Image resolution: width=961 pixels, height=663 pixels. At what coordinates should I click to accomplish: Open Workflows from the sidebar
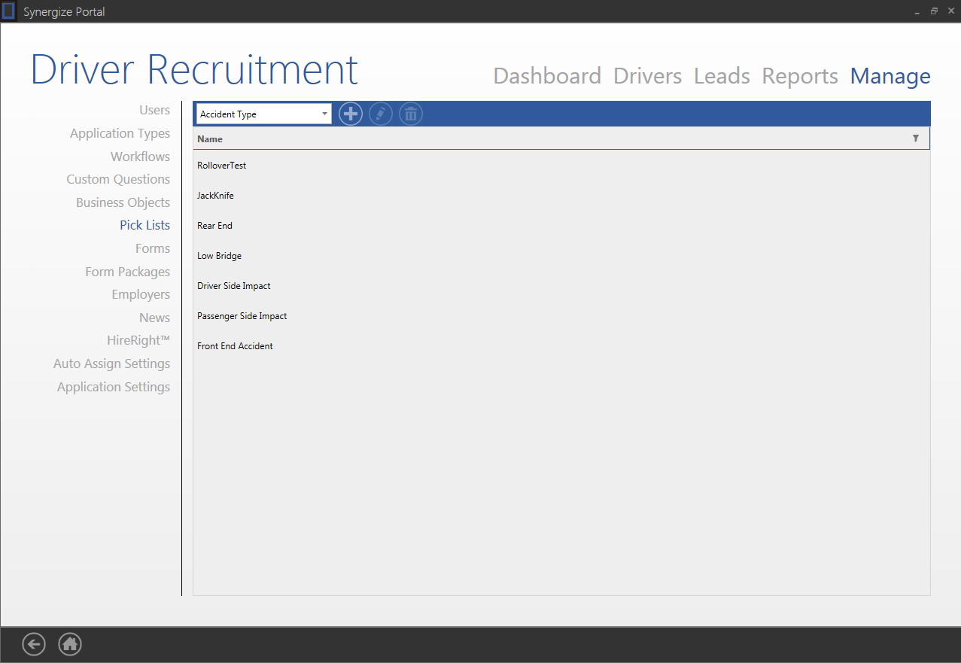click(x=140, y=157)
